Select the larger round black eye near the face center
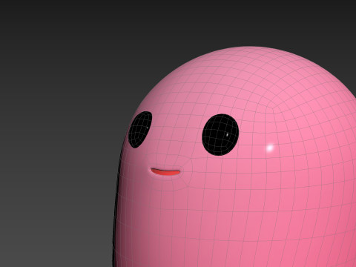This screenshot has width=356, height=267. 220,135
